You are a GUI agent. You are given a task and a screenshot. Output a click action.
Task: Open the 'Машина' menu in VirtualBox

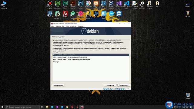(x=58, y=26)
